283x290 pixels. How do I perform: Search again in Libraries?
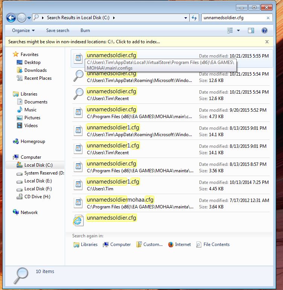(85, 244)
